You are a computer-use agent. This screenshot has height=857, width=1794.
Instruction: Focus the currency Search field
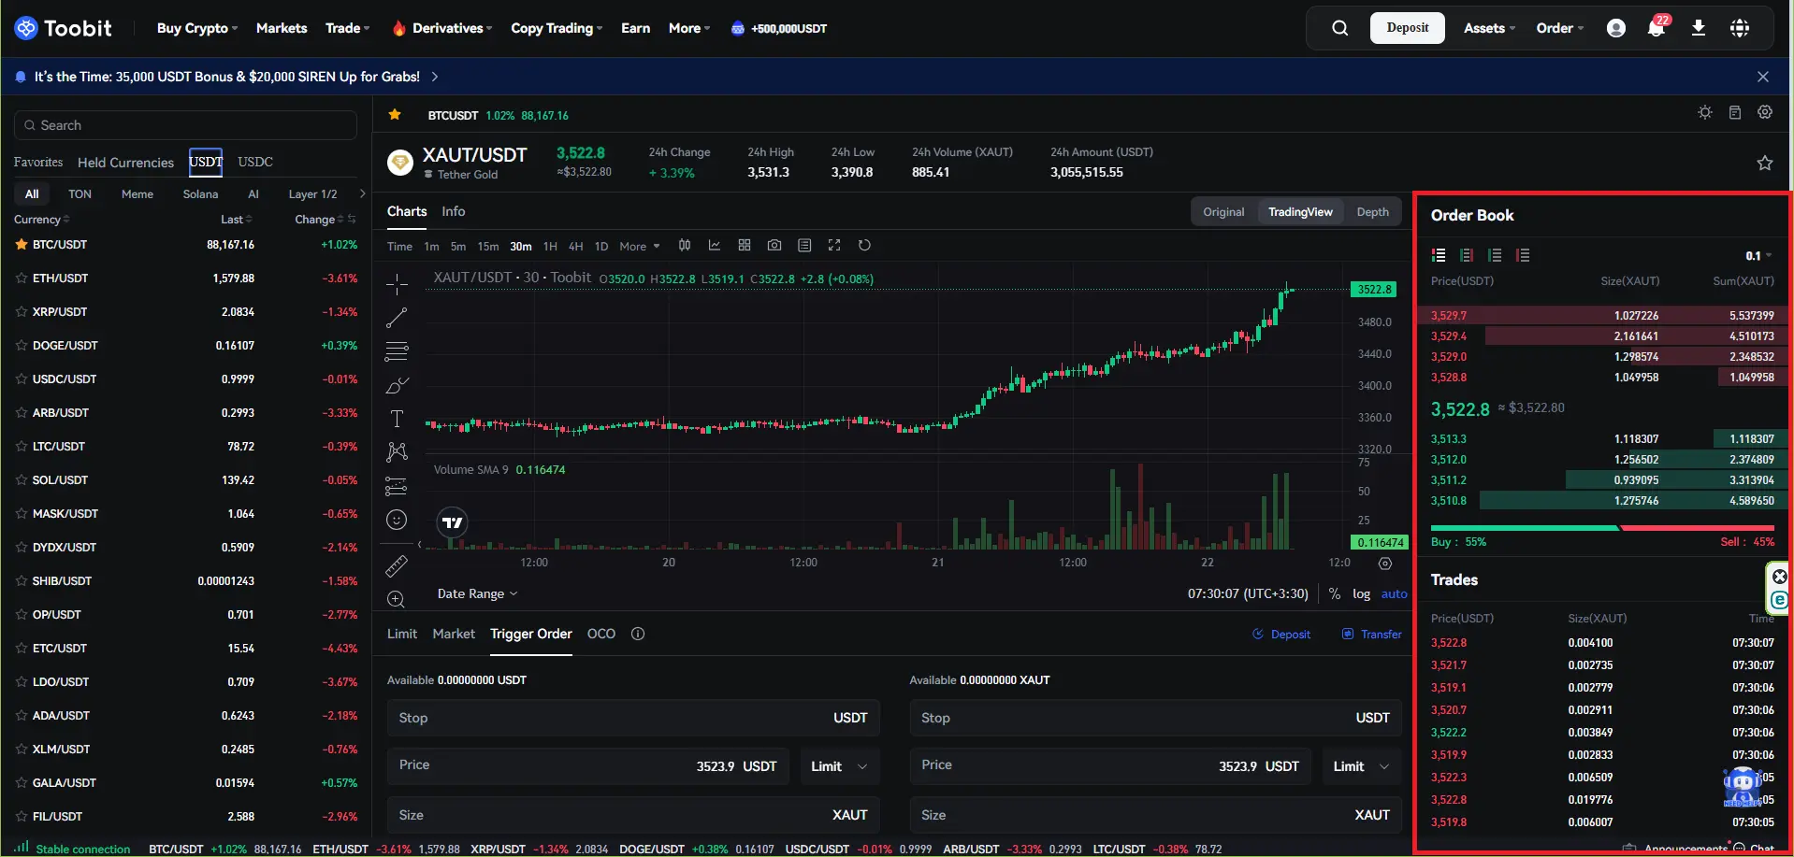click(187, 125)
